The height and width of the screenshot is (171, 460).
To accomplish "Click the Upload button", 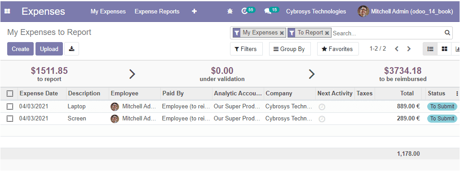I will point(49,49).
